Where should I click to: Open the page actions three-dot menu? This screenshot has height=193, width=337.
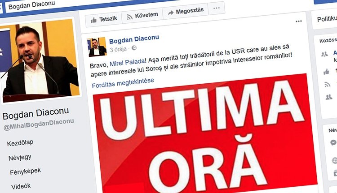(217, 8)
